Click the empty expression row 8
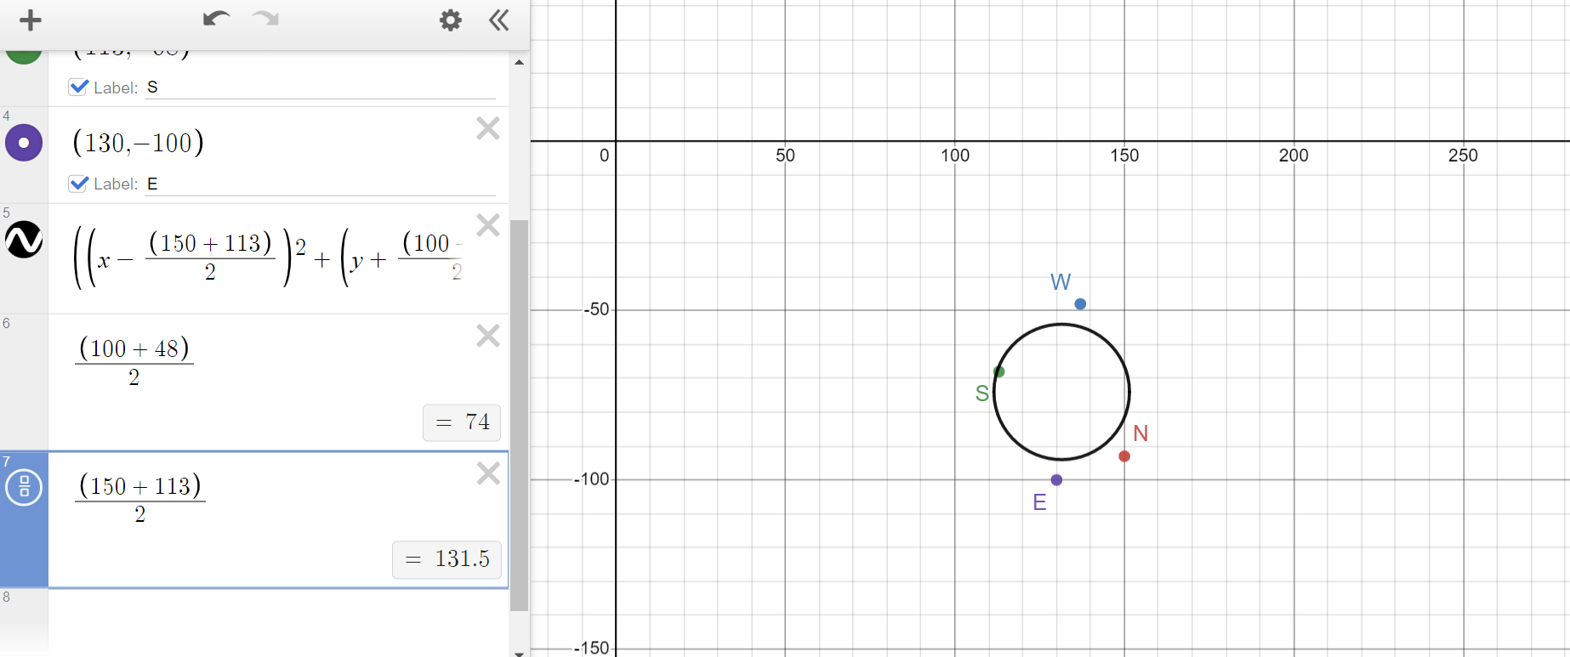The image size is (1570, 657). point(276,620)
